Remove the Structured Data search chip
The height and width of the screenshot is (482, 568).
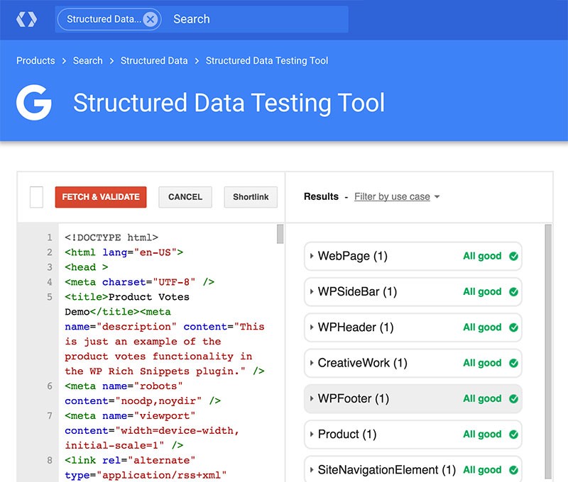coord(150,20)
